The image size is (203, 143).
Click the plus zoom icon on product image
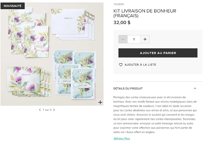(100, 102)
